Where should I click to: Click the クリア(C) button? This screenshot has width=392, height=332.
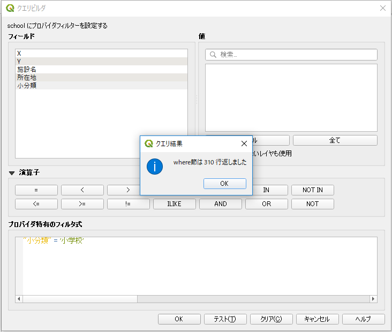[x=272, y=319]
